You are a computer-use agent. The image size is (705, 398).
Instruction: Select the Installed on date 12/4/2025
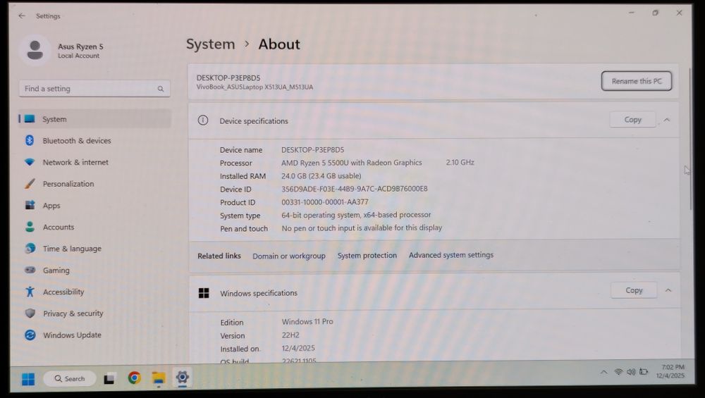pos(298,348)
